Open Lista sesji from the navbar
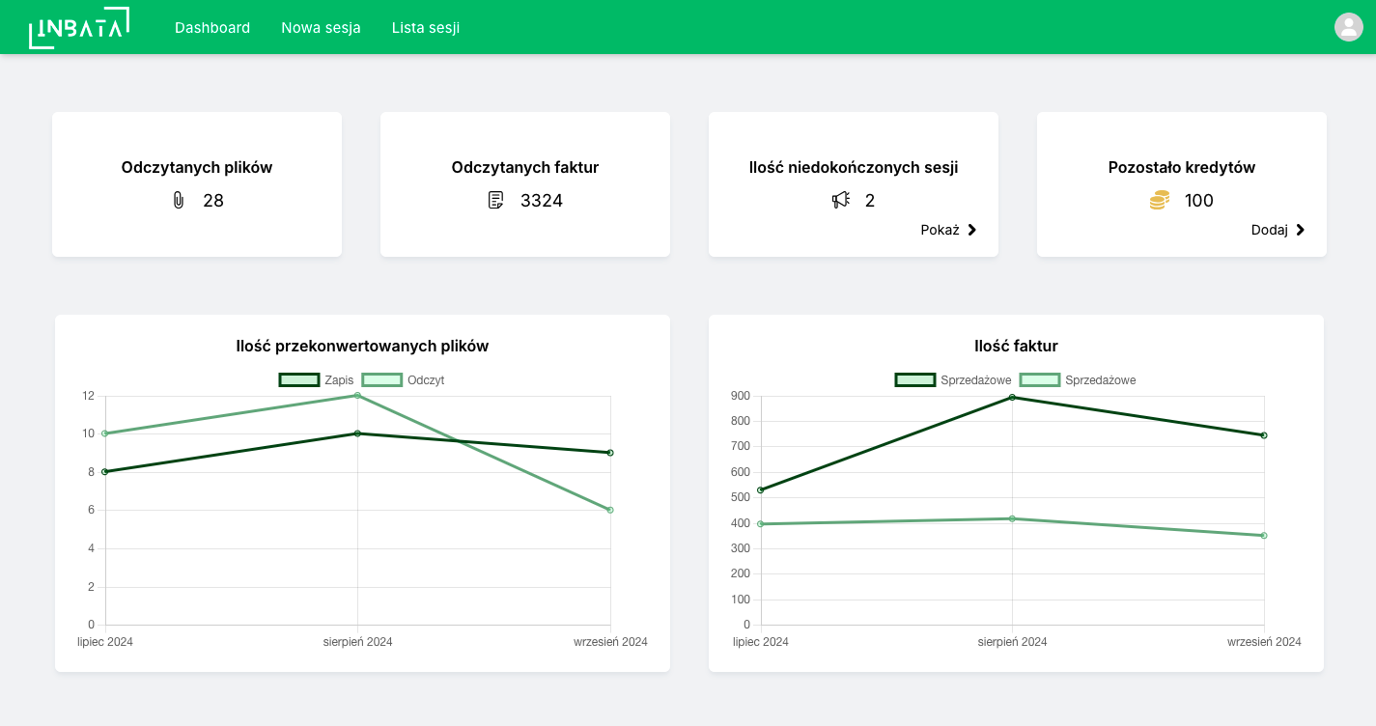Viewport: 1376px width, 726px height. pos(426,27)
